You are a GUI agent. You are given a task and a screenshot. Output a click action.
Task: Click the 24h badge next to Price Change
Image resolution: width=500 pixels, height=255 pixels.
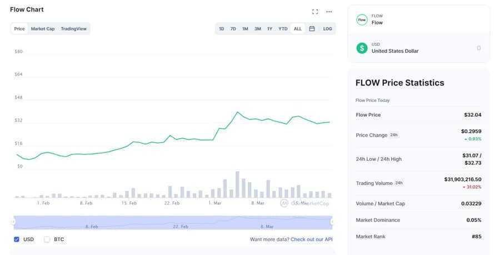point(393,135)
